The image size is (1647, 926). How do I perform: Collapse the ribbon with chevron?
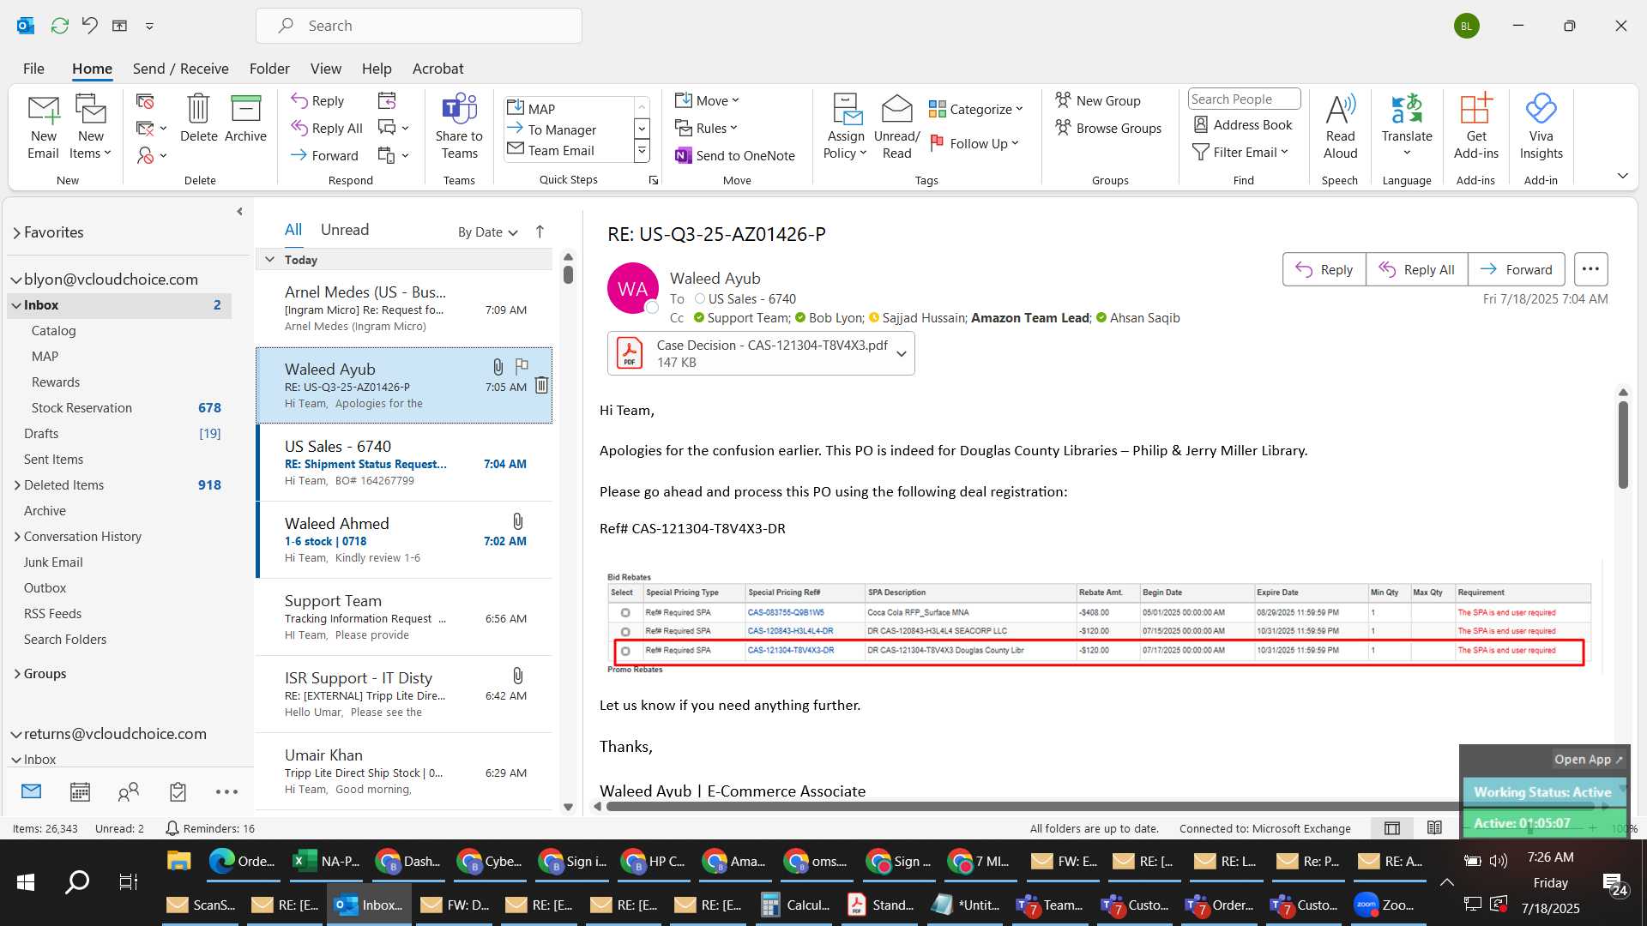[x=1622, y=176]
